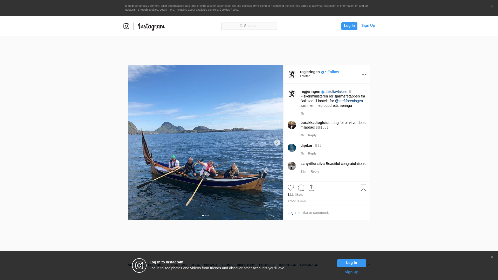Reply to sanyrillersilva's comment
The width and height of the screenshot is (498, 280).
(x=315, y=172)
